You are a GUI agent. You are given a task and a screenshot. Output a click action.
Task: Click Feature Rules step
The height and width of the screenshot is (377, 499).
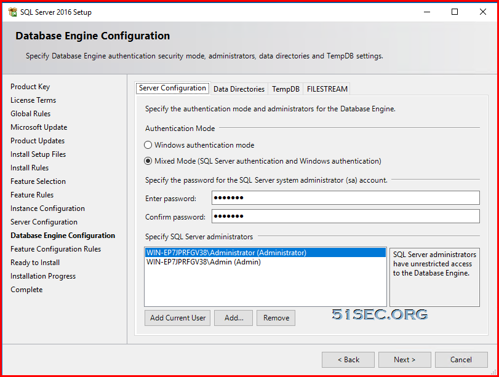pyautogui.click(x=32, y=195)
